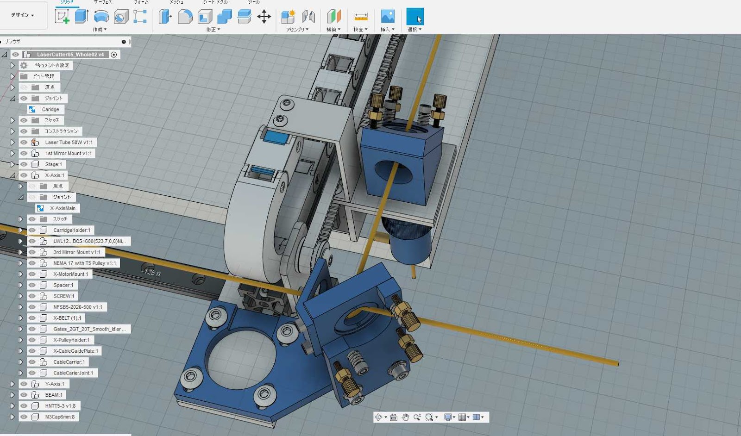
Task: Activate LaserCutter05_Whole02 v4 radio button
Action: click(114, 55)
